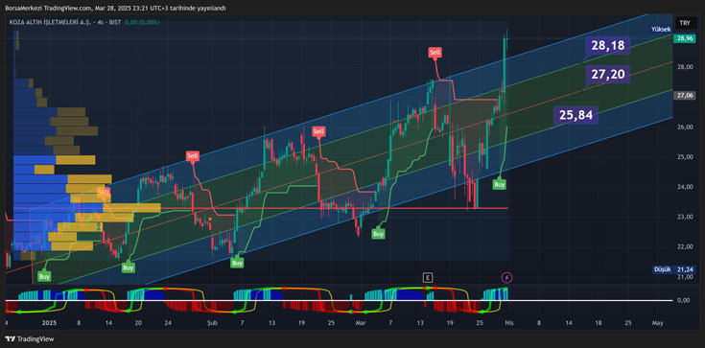Viewport: 705px width, 348px height.
Task: Click the 18 date label on time axis
Action: (x=599, y=323)
